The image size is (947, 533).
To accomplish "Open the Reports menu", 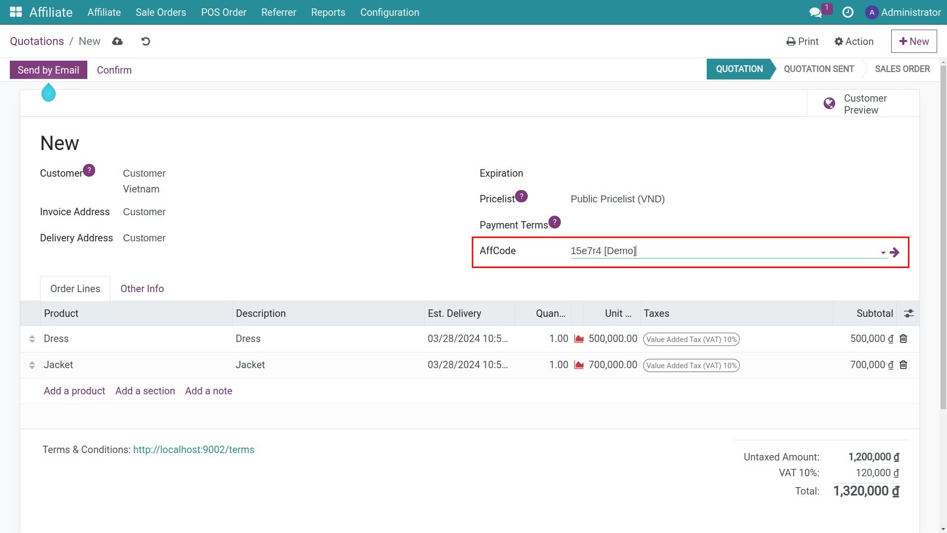I will pyautogui.click(x=328, y=12).
